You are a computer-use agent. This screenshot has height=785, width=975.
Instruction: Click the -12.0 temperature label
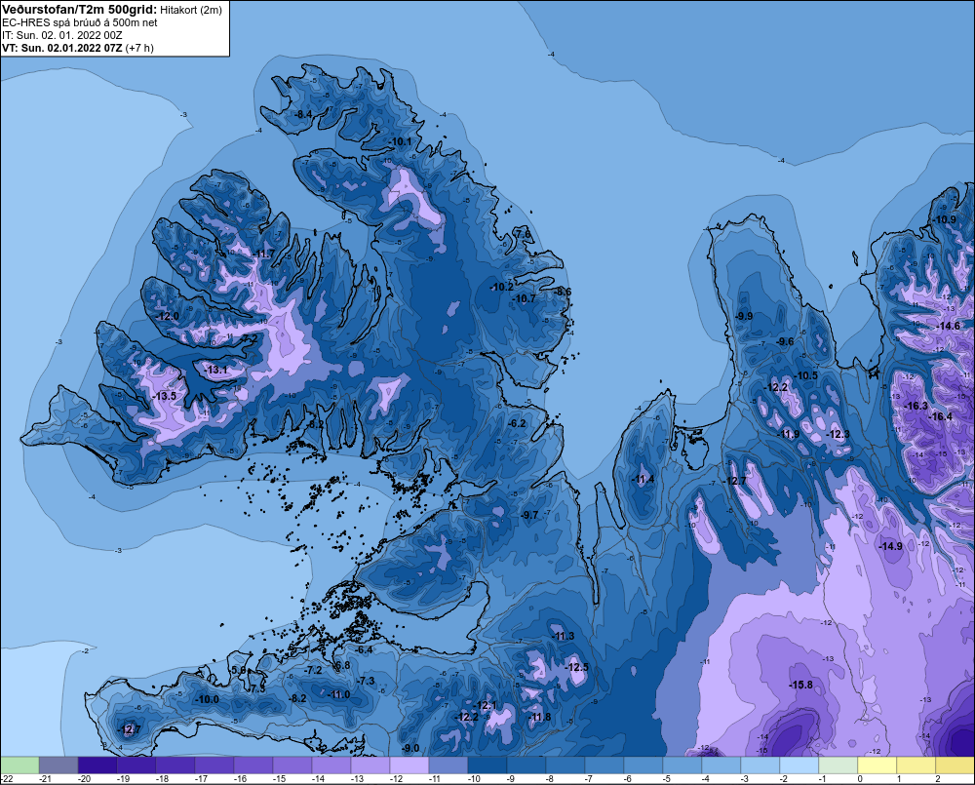pyautogui.click(x=168, y=316)
